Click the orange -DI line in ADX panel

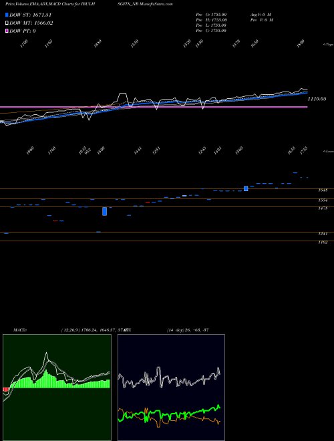(169, 417)
